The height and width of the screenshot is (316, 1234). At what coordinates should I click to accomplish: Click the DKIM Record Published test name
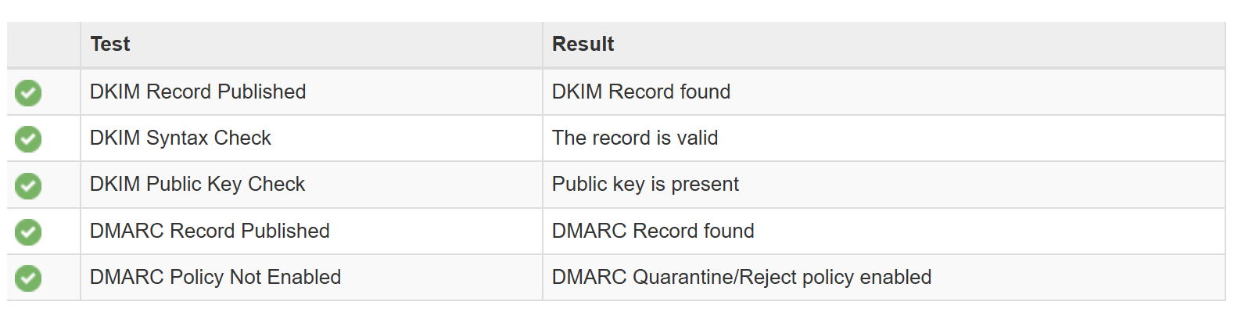pos(198,92)
